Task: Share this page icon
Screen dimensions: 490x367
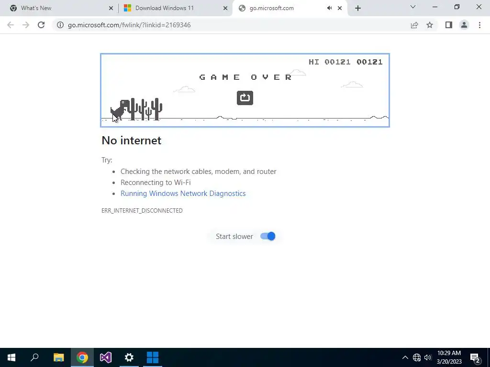Action: coord(414,25)
